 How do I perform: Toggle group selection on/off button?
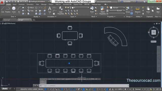132,13
